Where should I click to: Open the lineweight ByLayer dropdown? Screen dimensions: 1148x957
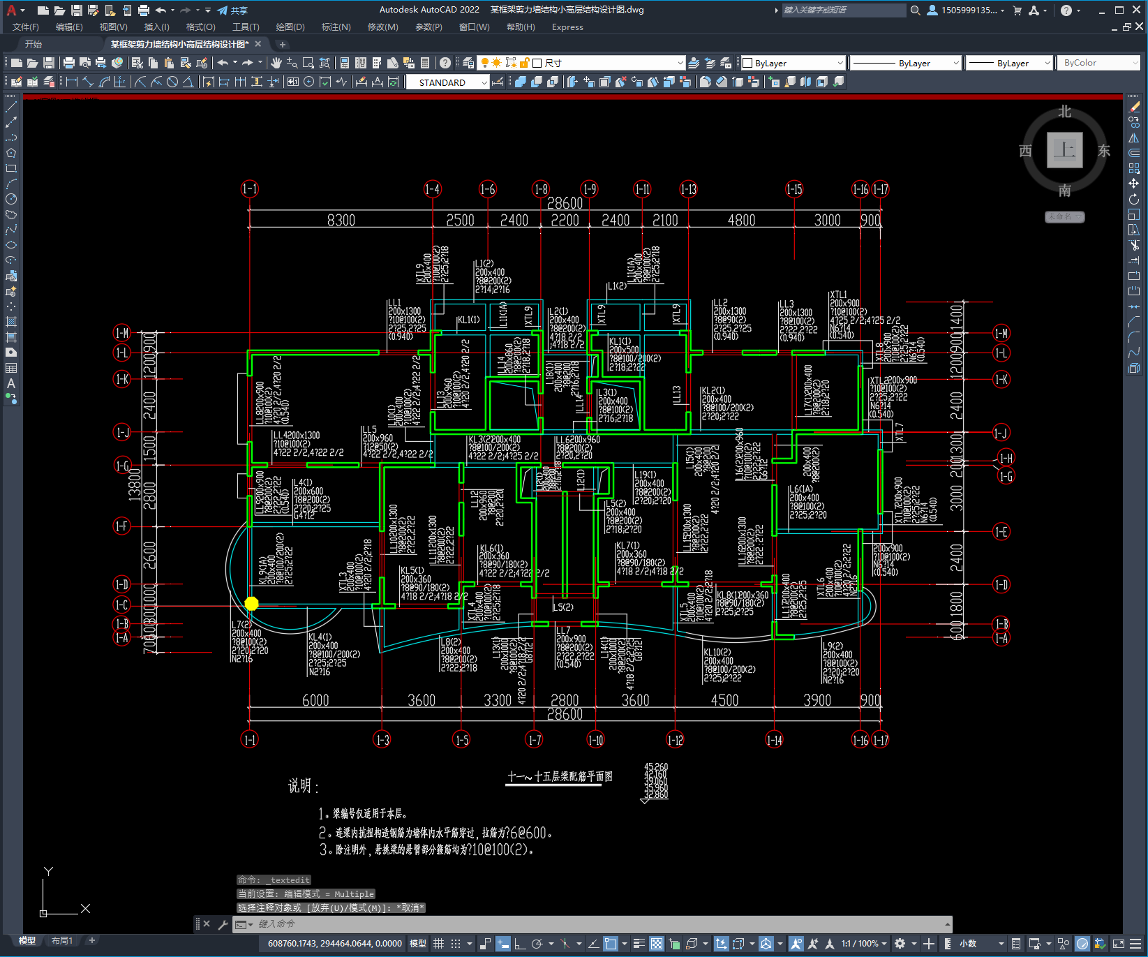click(1009, 63)
